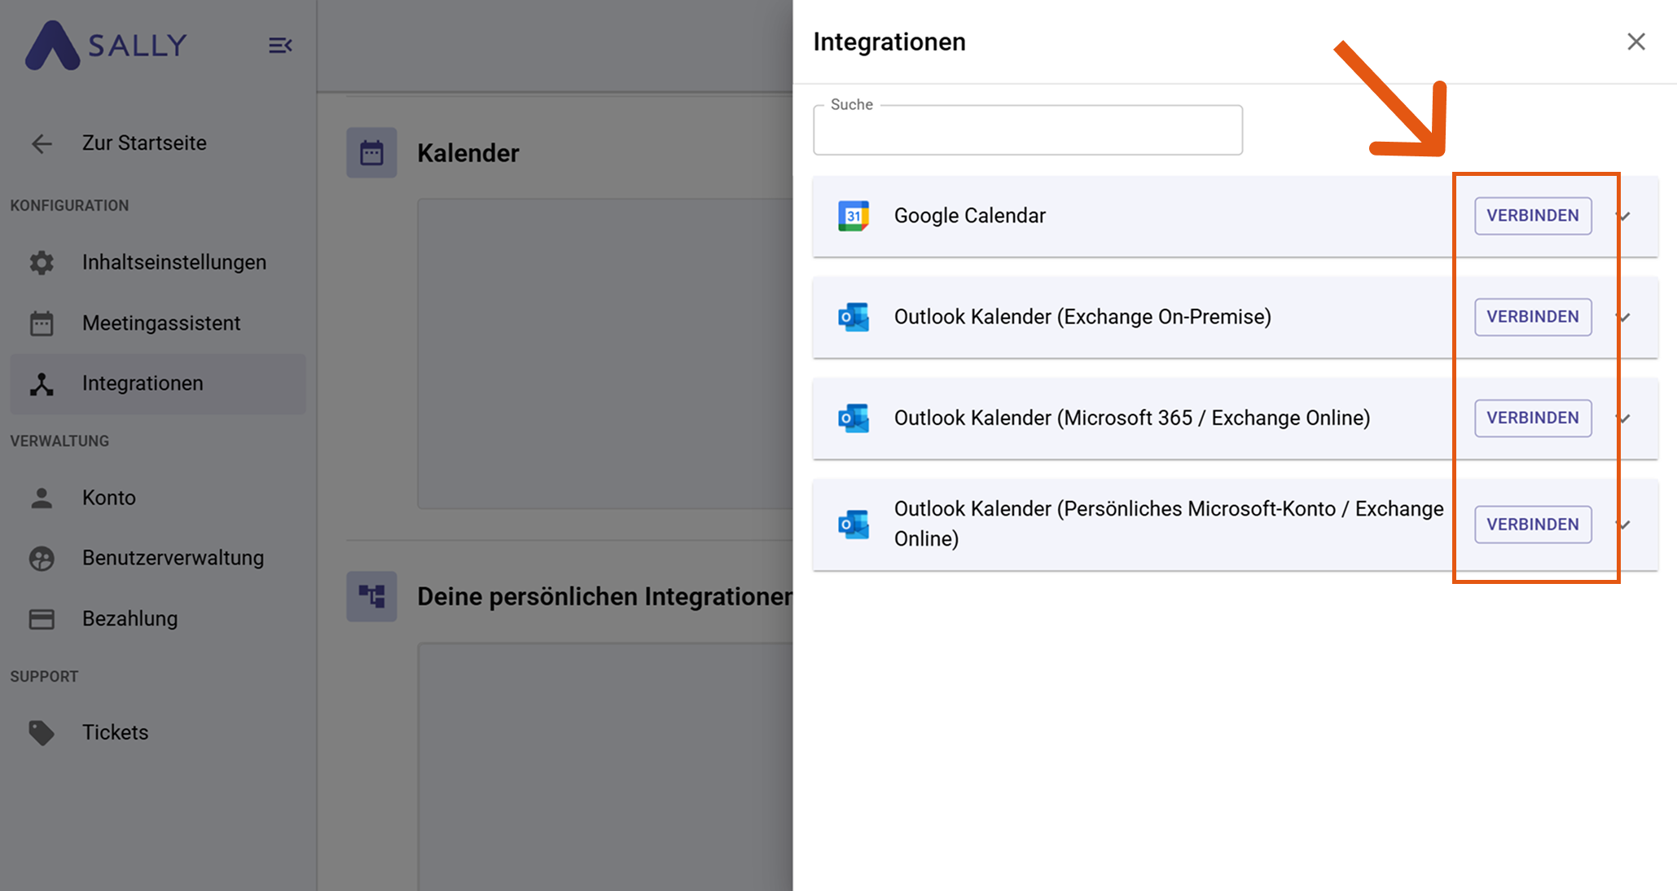The height and width of the screenshot is (891, 1677).
Task: Click the Outlook Exchange On-Premise icon
Action: (854, 317)
